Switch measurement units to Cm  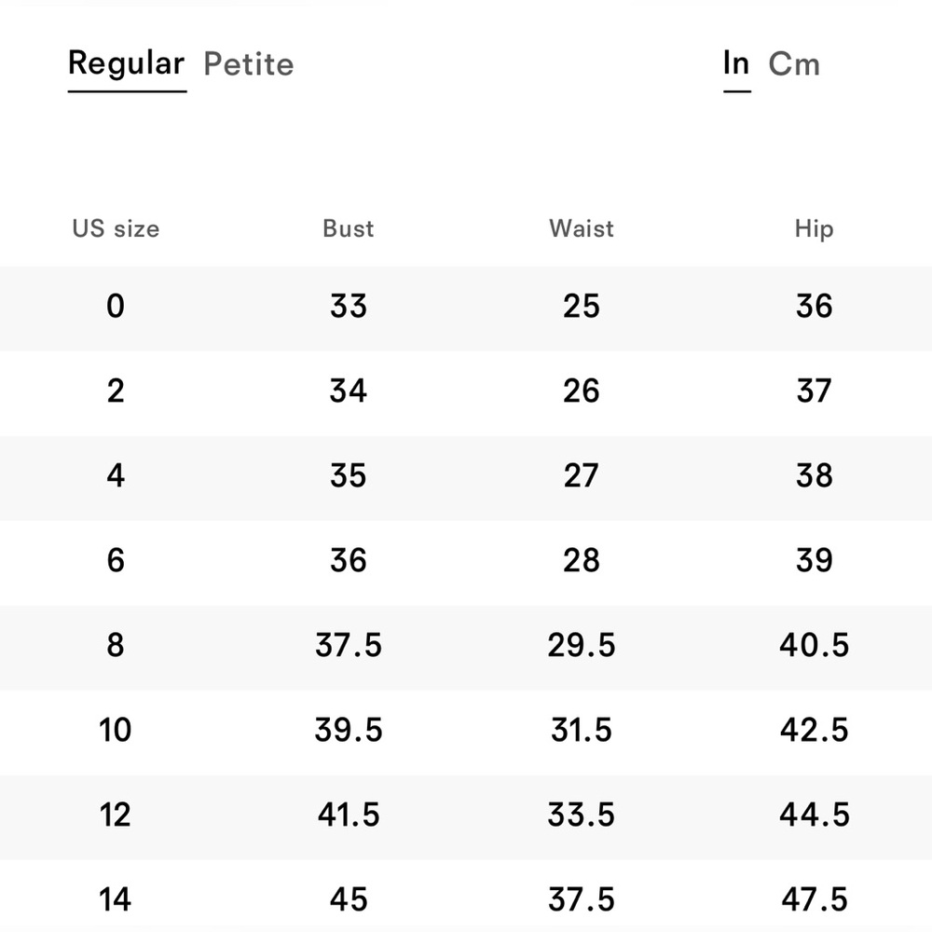coord(794,64)
